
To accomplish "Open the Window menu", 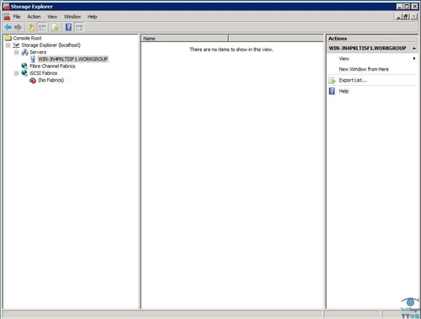I will pos(72,17).
